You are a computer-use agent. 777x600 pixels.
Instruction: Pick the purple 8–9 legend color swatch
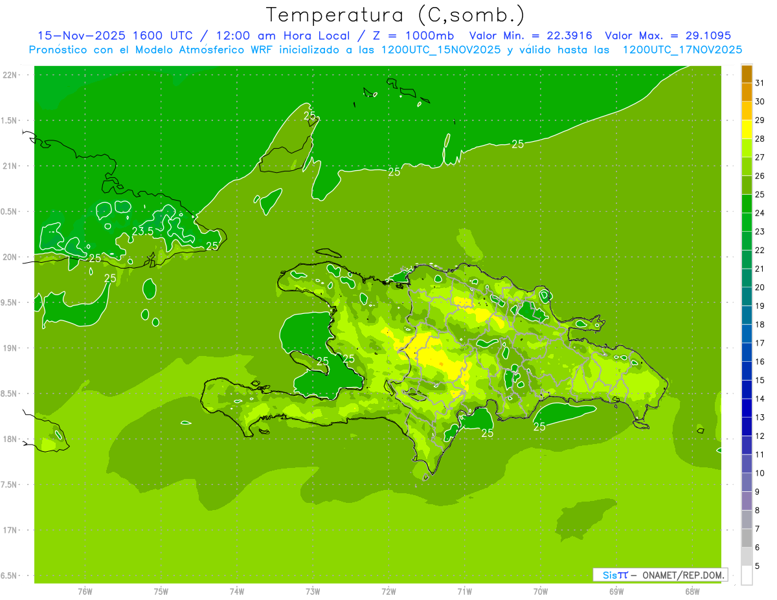(x=747, y=501)
